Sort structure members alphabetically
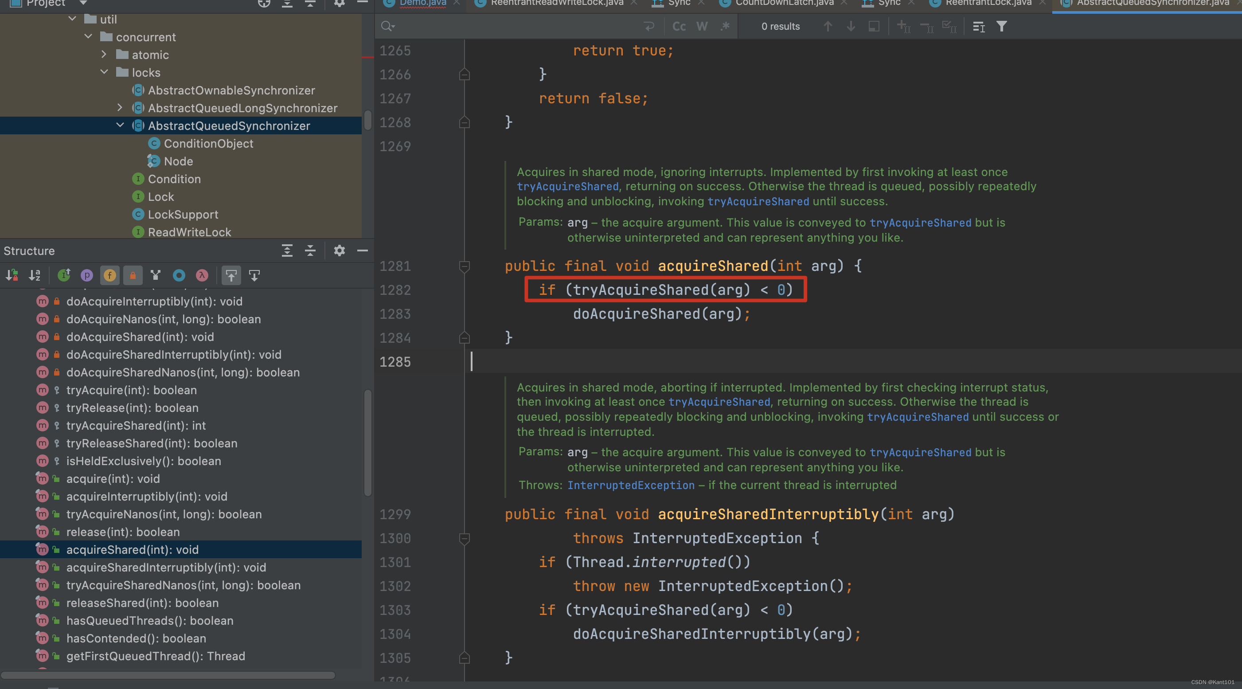The width and height of the screenshot is (1242, 689). pos(35,275)
